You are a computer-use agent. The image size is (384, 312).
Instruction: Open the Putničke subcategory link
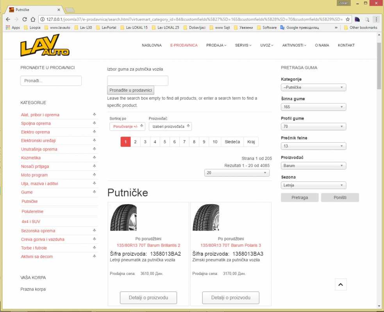coord(30,201)
